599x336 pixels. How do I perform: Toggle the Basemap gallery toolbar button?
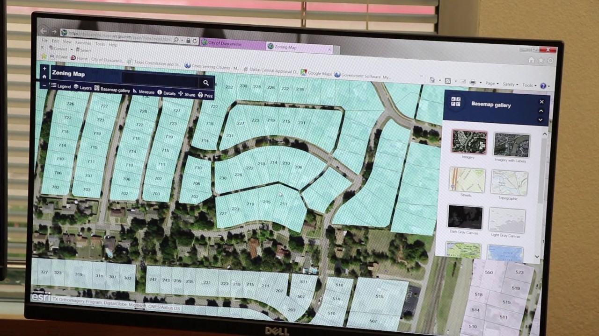(112, 89)
